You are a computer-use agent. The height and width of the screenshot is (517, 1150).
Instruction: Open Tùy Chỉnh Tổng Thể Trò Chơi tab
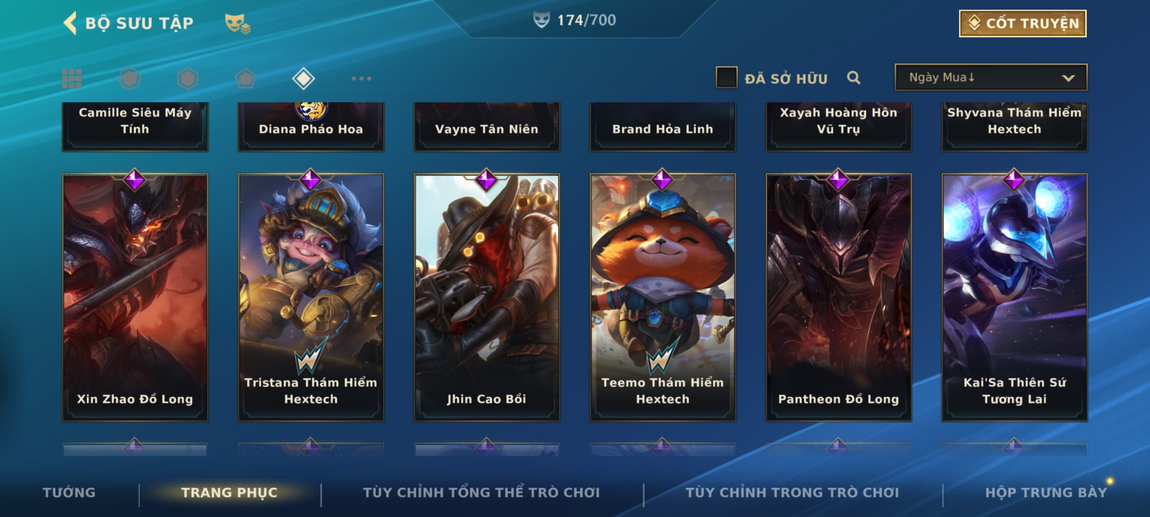point(481,493)
